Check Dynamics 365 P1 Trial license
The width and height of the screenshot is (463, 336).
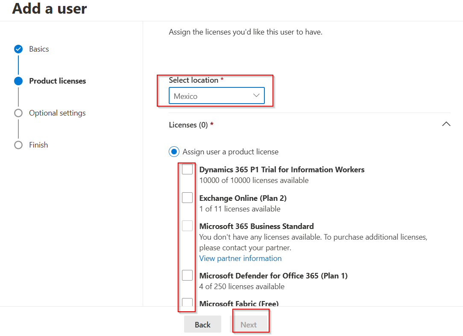[x=188, y=169]
